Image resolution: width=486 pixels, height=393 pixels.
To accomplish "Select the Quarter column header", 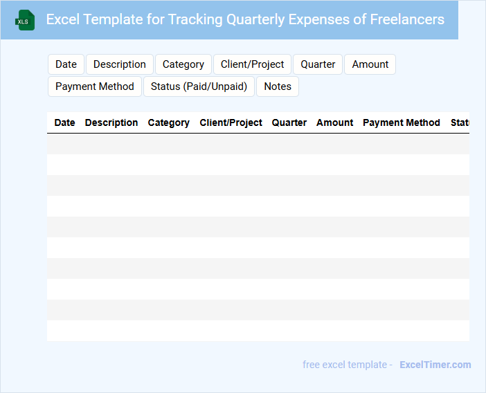I will 289,122.
